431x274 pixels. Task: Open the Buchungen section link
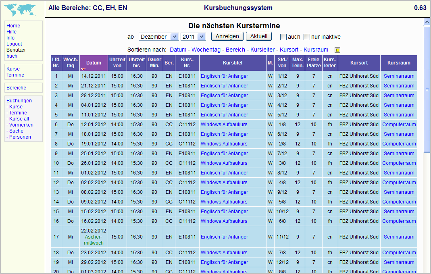[x=19, y=101]
